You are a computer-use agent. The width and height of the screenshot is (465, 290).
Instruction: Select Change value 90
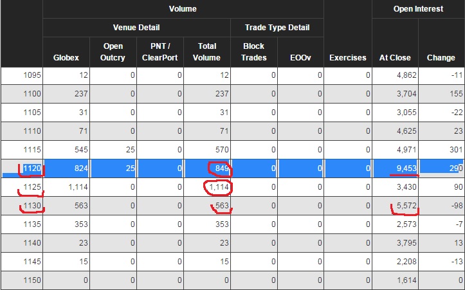click(458, 187)
